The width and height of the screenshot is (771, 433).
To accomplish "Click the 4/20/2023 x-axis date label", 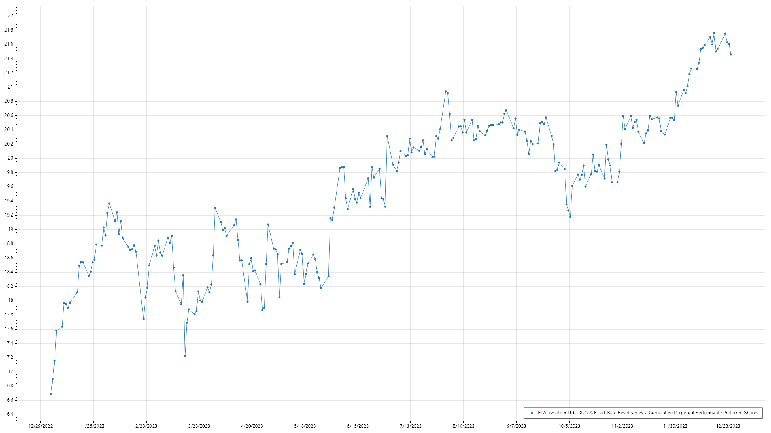I will [x=252, y=426].
